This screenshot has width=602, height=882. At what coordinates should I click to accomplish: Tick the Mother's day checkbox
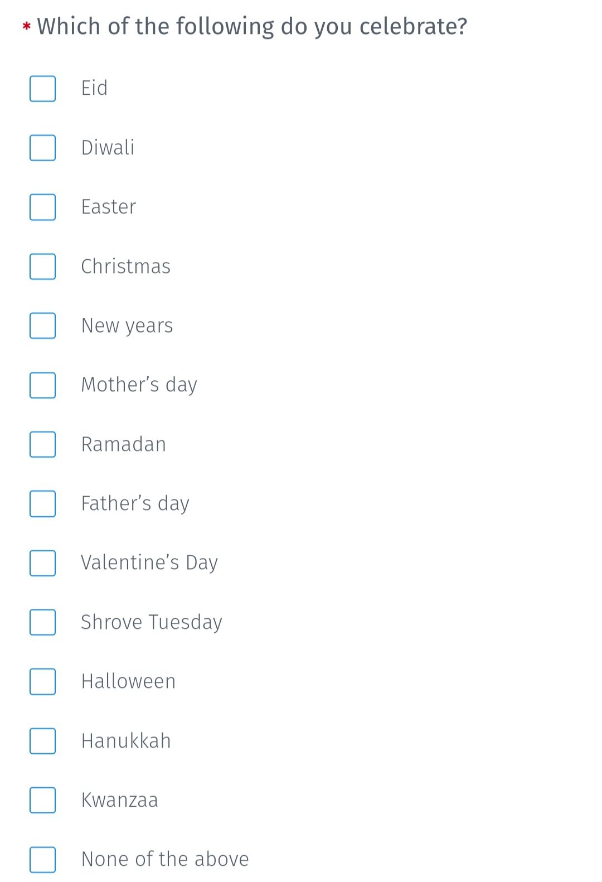tap(42, 385)
